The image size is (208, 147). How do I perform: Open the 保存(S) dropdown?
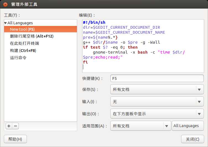point(157,90)
